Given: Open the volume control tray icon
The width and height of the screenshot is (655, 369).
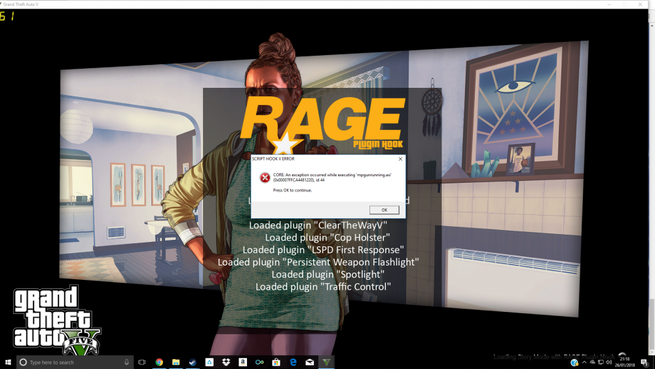Looking at the screenshot, I should tap(608, 362).
